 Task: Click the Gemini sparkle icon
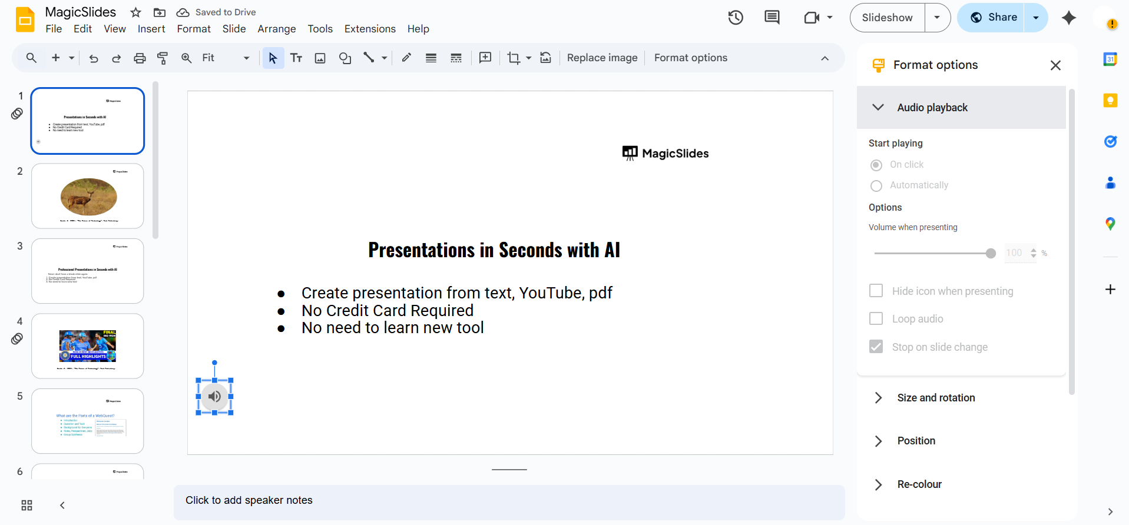tap(1068, 18)
